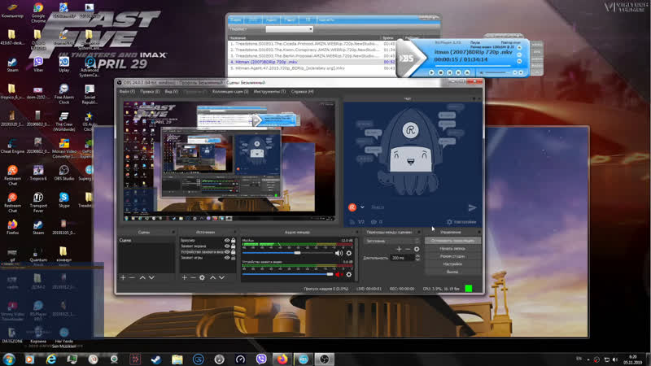Click Windows Start button
This screenshot has height=366, width=651.
click(x=9, y=359)
